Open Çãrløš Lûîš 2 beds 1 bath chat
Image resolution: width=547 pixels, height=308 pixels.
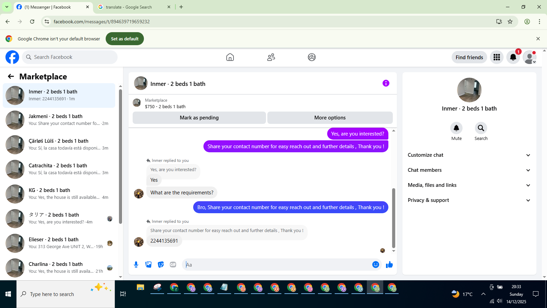click(x=59, y=145)
